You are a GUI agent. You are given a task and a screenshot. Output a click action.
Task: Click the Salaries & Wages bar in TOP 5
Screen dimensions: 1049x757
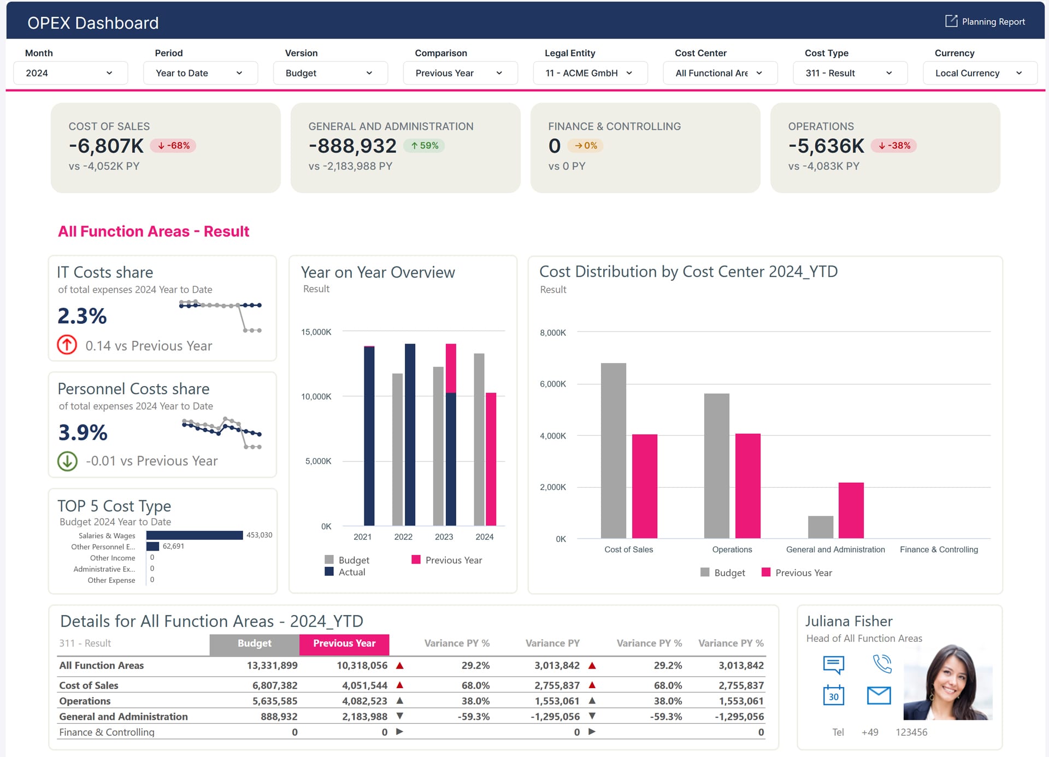[x=194, y=535]
